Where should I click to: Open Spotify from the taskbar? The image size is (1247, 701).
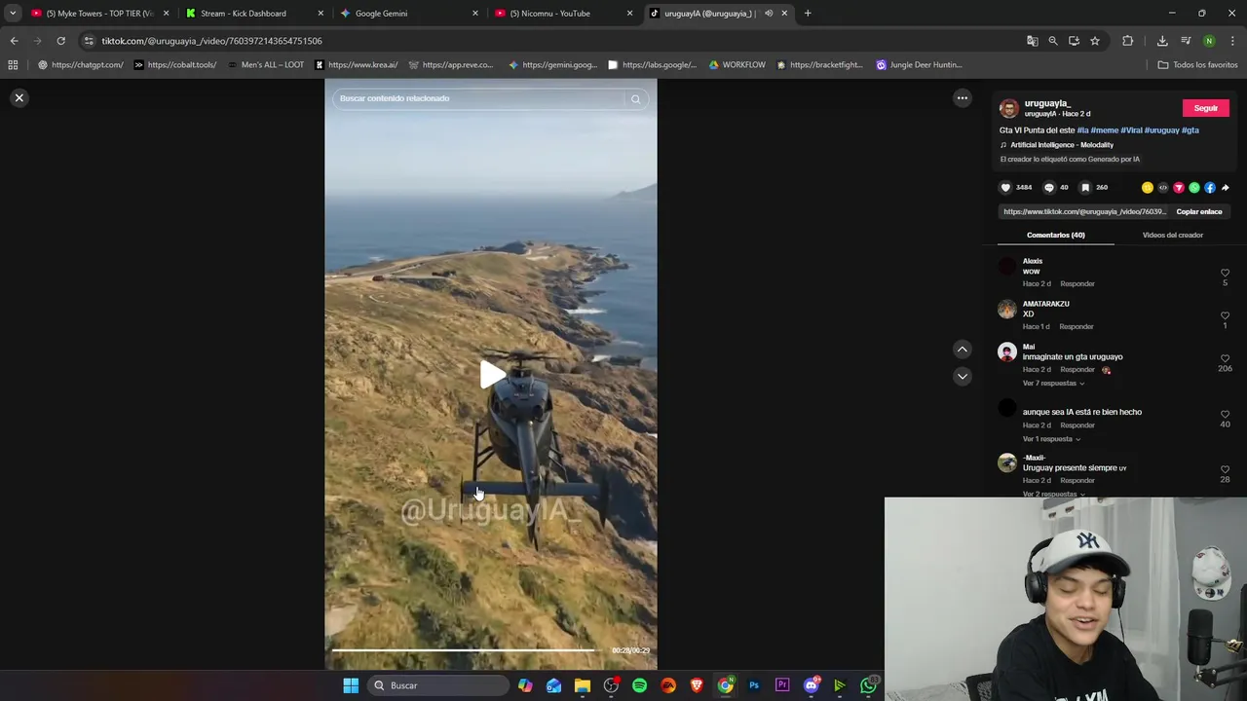tap(639, 685)
